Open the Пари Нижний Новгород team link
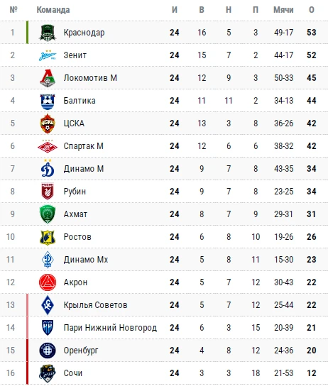Screen dimensions: 328x391 (110, 328)
